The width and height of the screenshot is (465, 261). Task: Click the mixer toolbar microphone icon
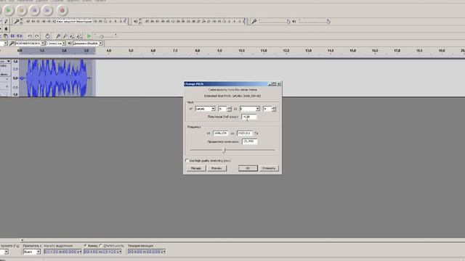point(254,21)
